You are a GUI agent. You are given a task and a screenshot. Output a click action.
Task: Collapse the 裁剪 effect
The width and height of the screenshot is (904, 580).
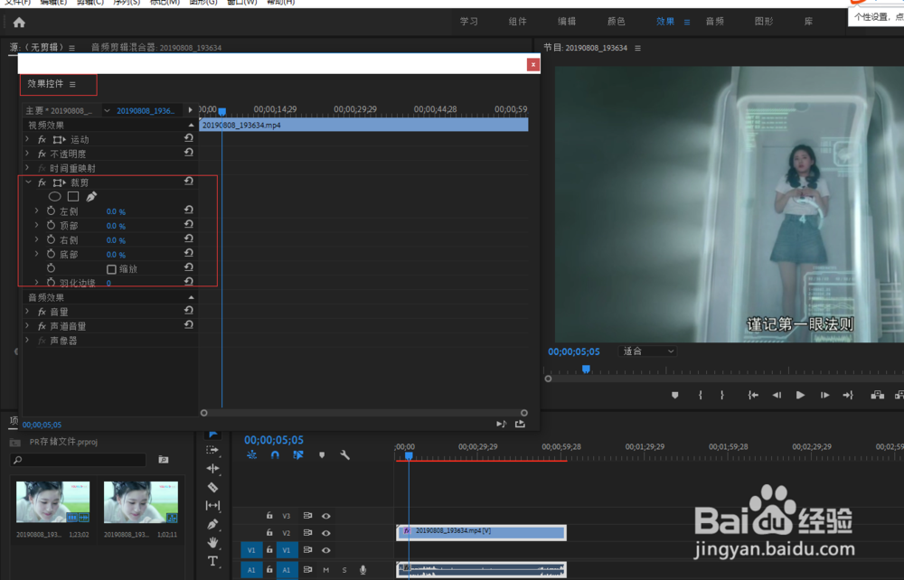pyautogui.click(x=28, y=182)
